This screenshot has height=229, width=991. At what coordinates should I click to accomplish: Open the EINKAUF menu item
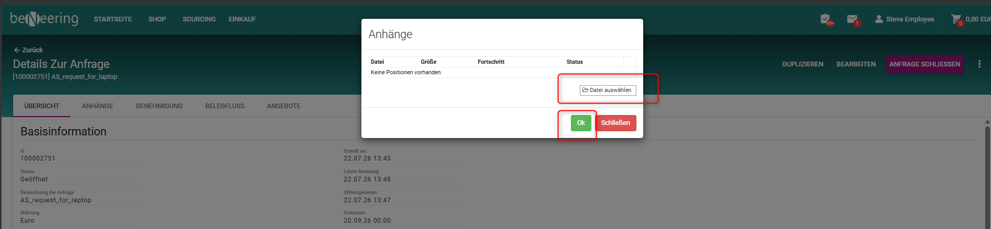[x=242, y=19]
